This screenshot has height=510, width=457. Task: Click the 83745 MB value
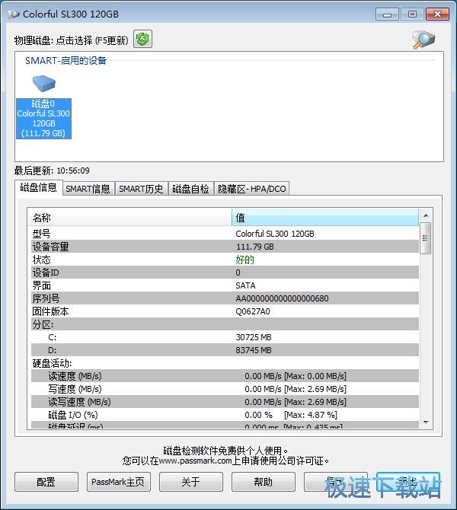pyautogui.click(x=254, y=350)
